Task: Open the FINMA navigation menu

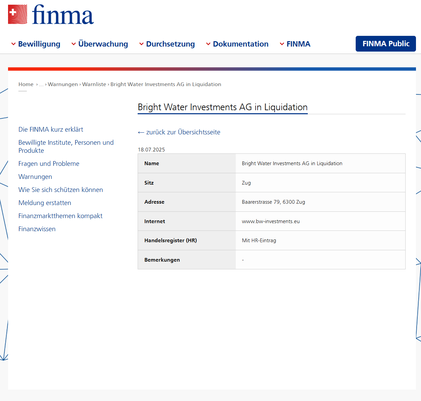Action: coord(298,44)
